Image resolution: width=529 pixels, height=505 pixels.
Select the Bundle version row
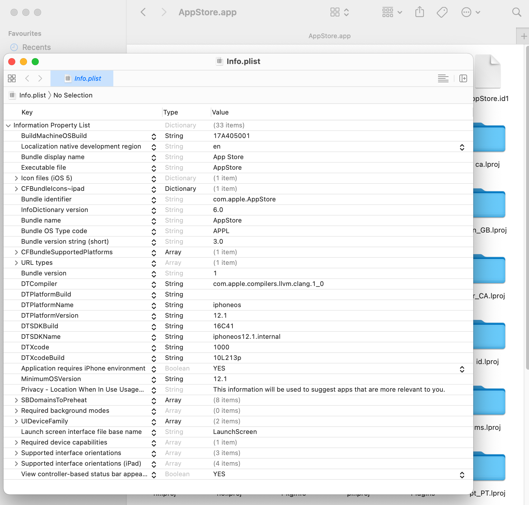click(238, 273)
